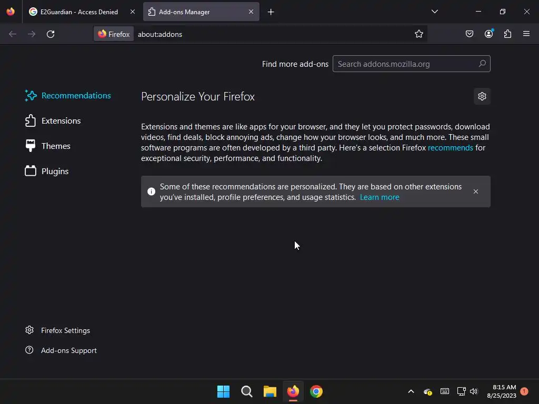The image size is (539, 404).
Task: Open Firefox Settings link
Action: tap(57, 330)
